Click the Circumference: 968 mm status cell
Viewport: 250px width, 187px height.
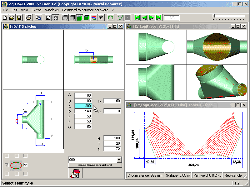coord(145,175)
